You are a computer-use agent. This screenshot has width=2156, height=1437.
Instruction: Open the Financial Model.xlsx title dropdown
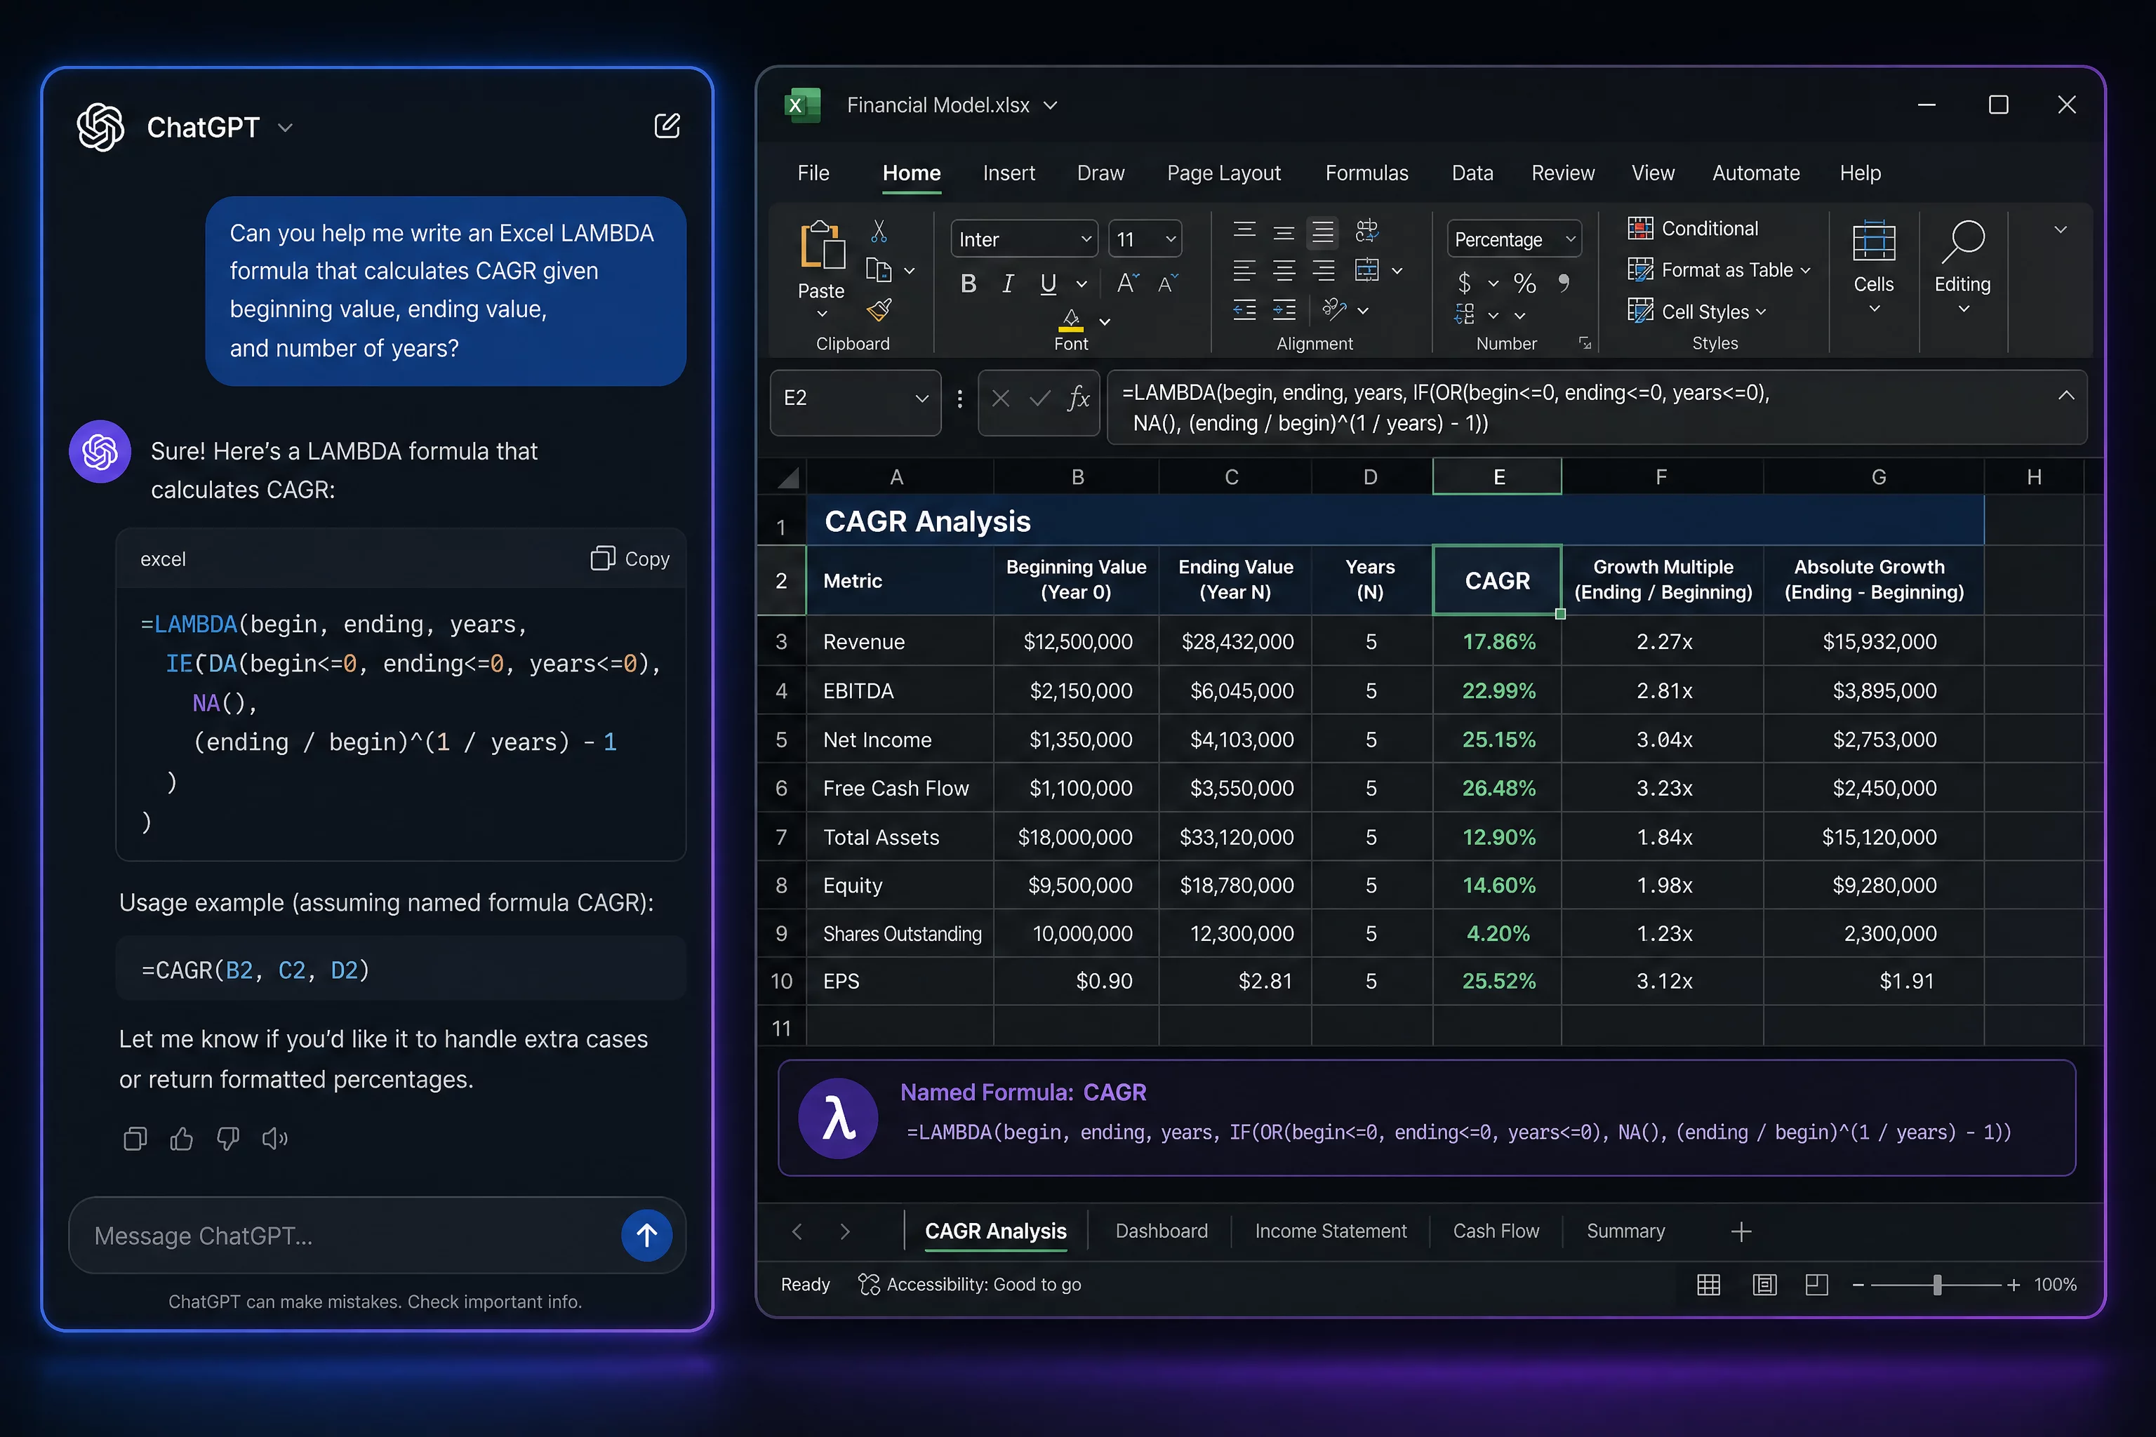pyautogui.click(x=1051, y=105)
